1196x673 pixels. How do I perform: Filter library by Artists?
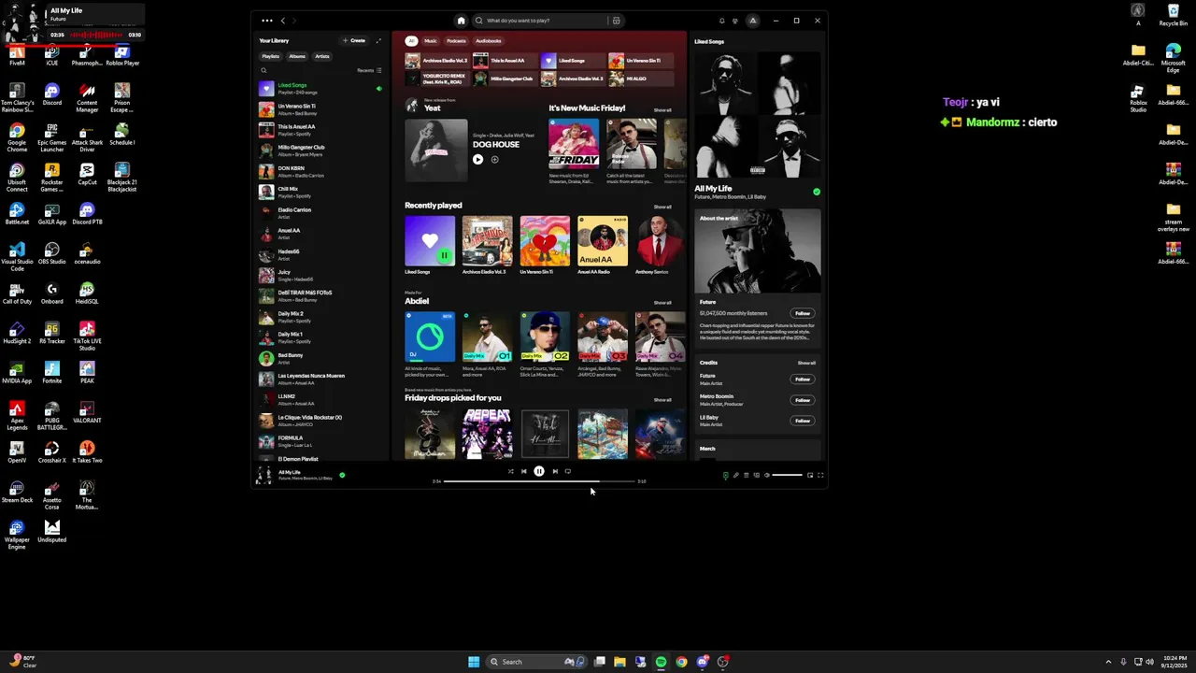(x=322, y=56)
